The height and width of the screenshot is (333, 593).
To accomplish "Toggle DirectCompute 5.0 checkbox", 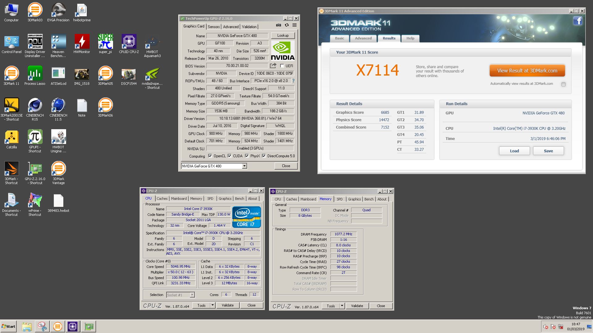I will [264, 156].
